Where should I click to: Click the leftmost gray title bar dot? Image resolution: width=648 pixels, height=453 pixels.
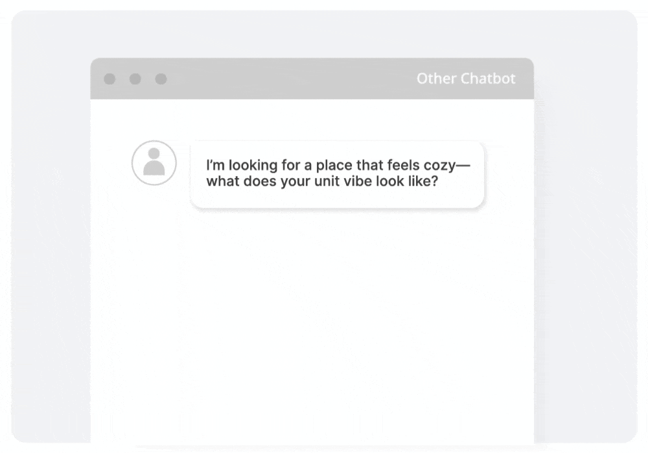tap(110, 79)
